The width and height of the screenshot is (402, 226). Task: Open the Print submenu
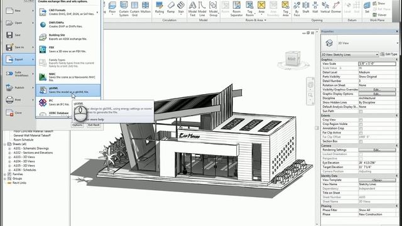pyautogui.click(x=19, y=100)
